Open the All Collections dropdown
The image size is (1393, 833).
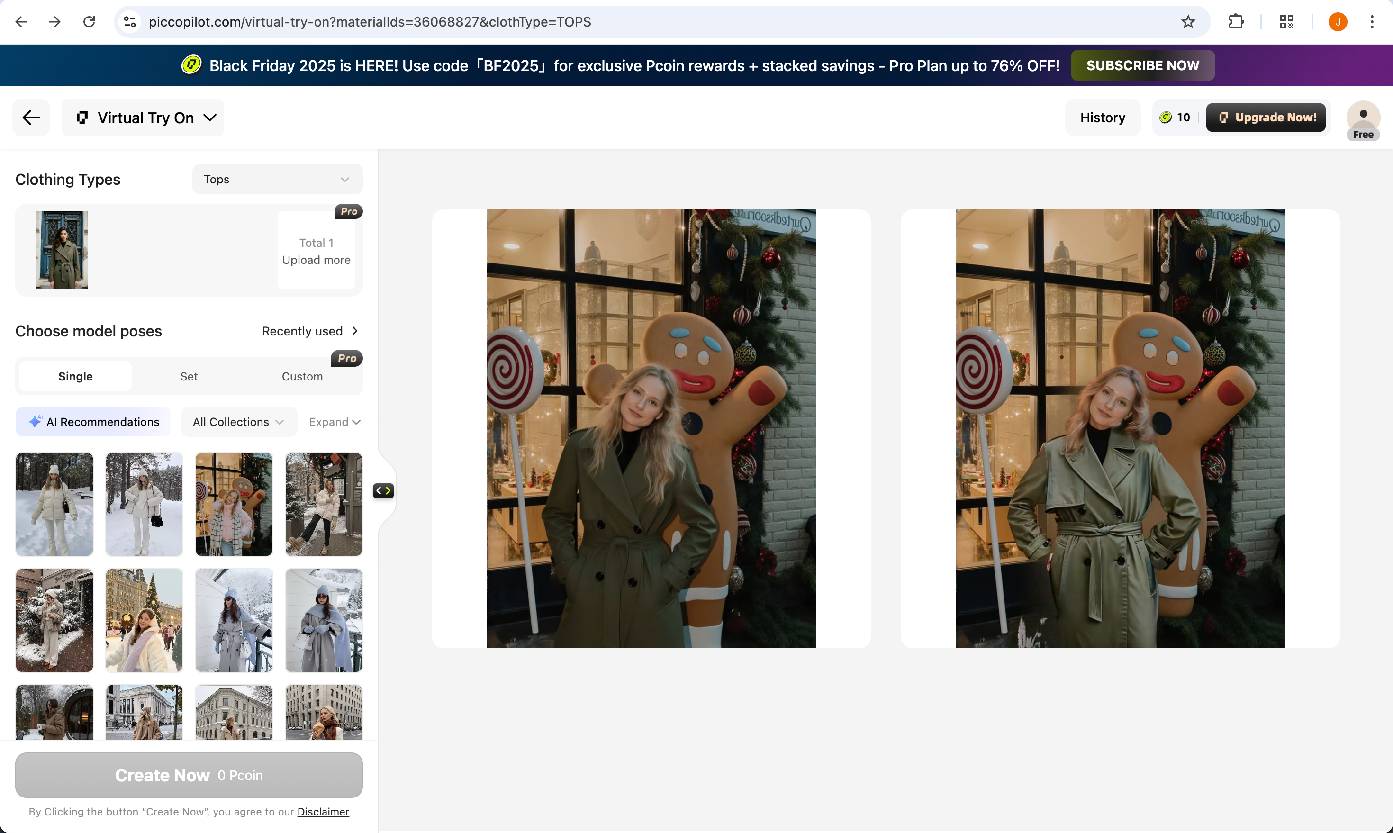pyautogui.click(x=238, y=422)
